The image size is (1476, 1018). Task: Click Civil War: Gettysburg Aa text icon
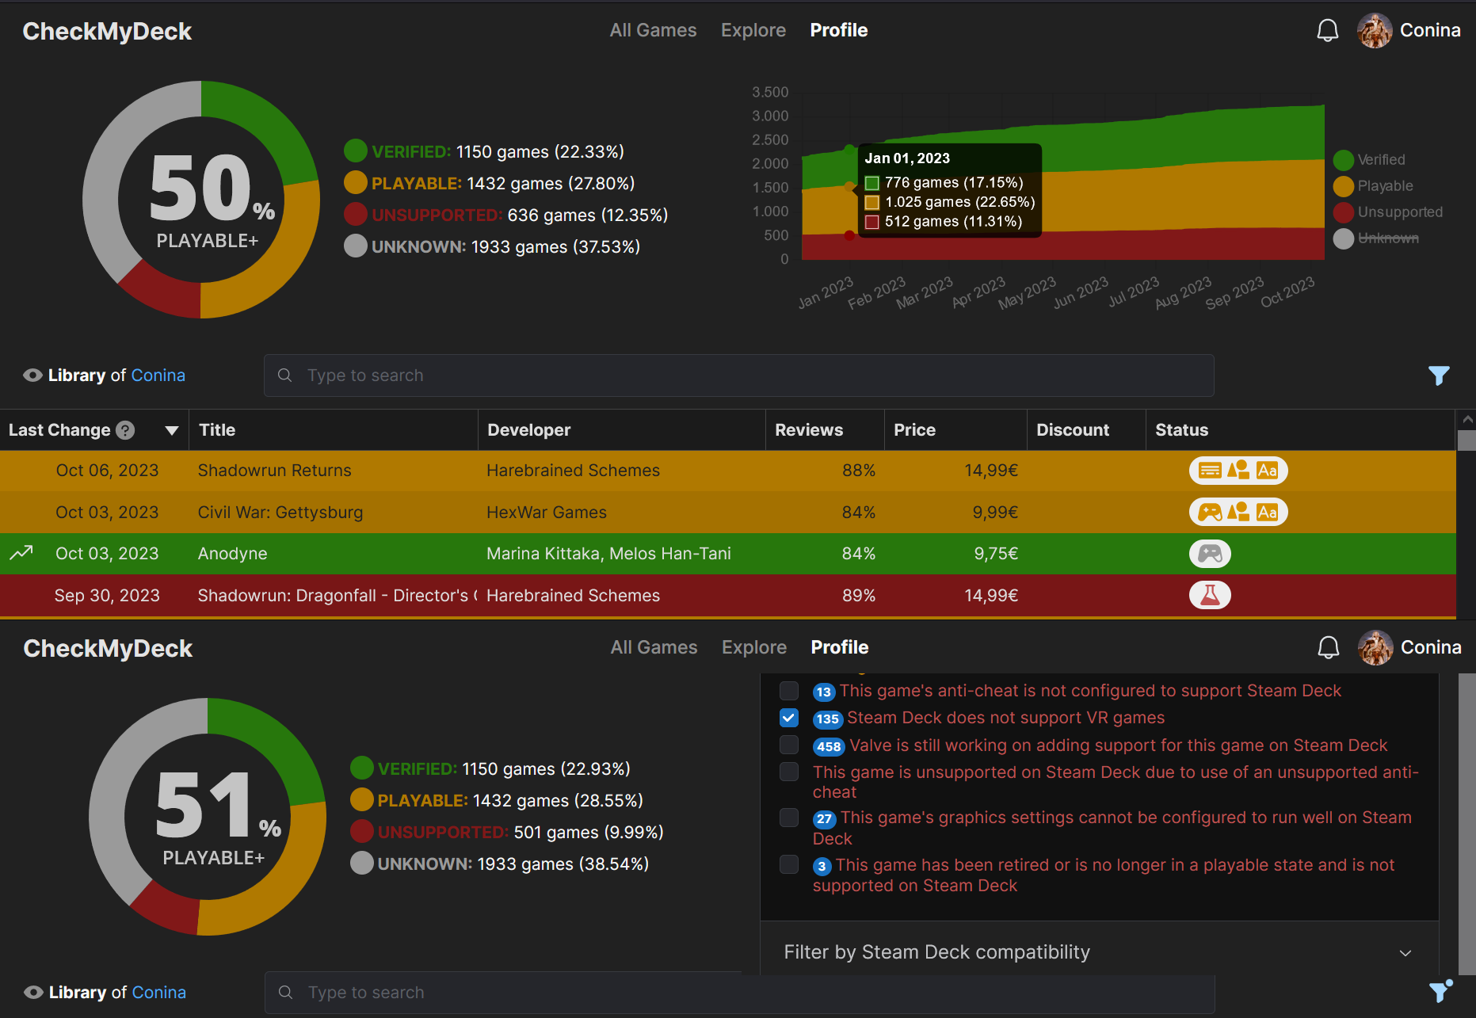(1267, 513)
